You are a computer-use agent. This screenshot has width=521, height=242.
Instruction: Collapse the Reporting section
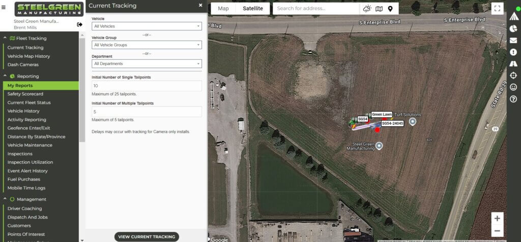tap(5, 76)
